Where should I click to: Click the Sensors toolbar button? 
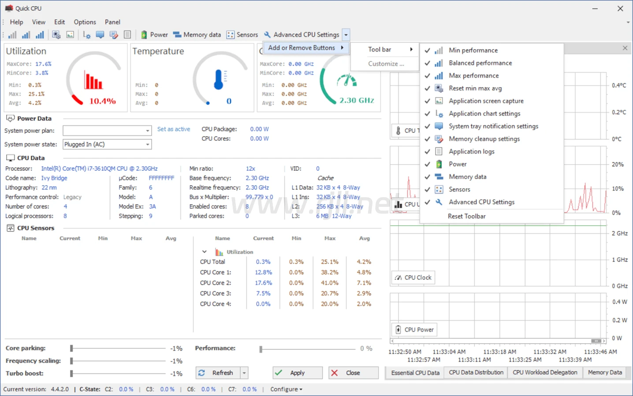242,35
